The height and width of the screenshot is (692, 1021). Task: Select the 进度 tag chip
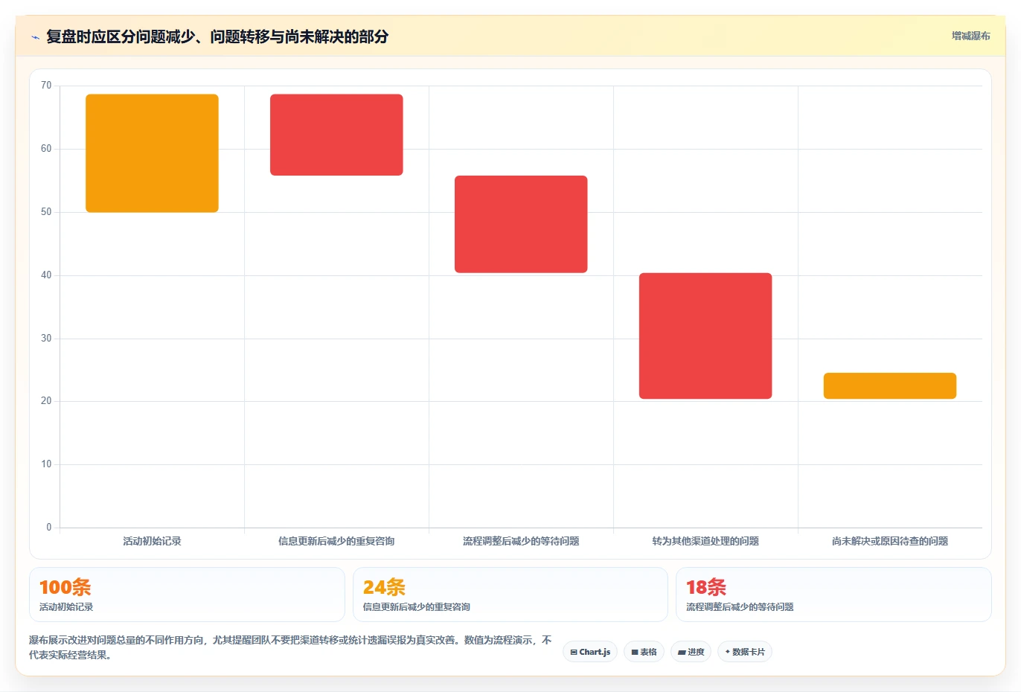(691, 652)
